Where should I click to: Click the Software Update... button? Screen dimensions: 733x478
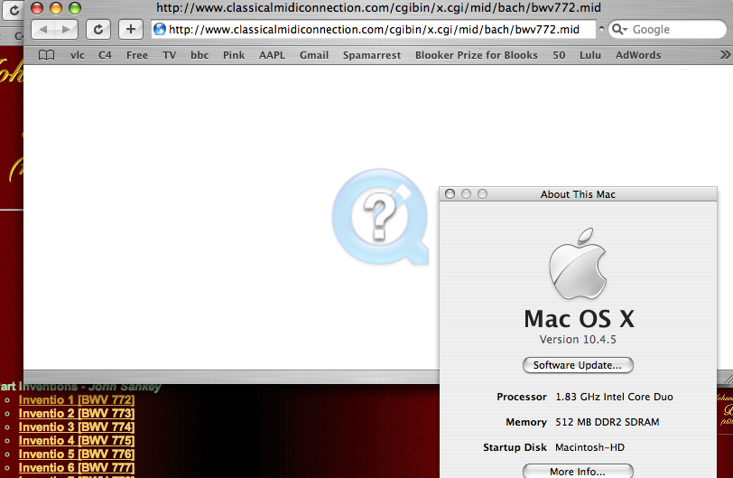click(578, 365)
